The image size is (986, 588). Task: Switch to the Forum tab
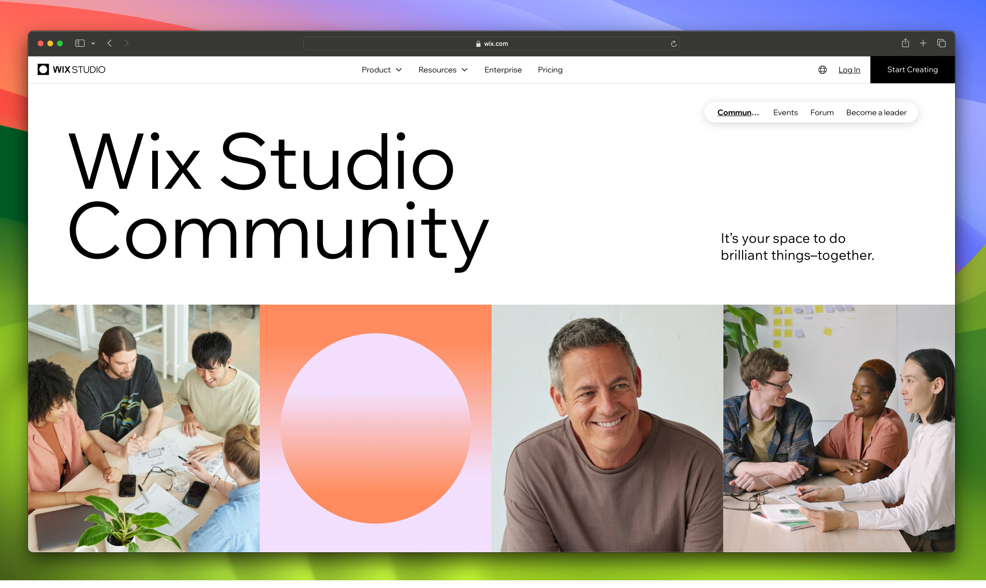(x=822, y=112)
